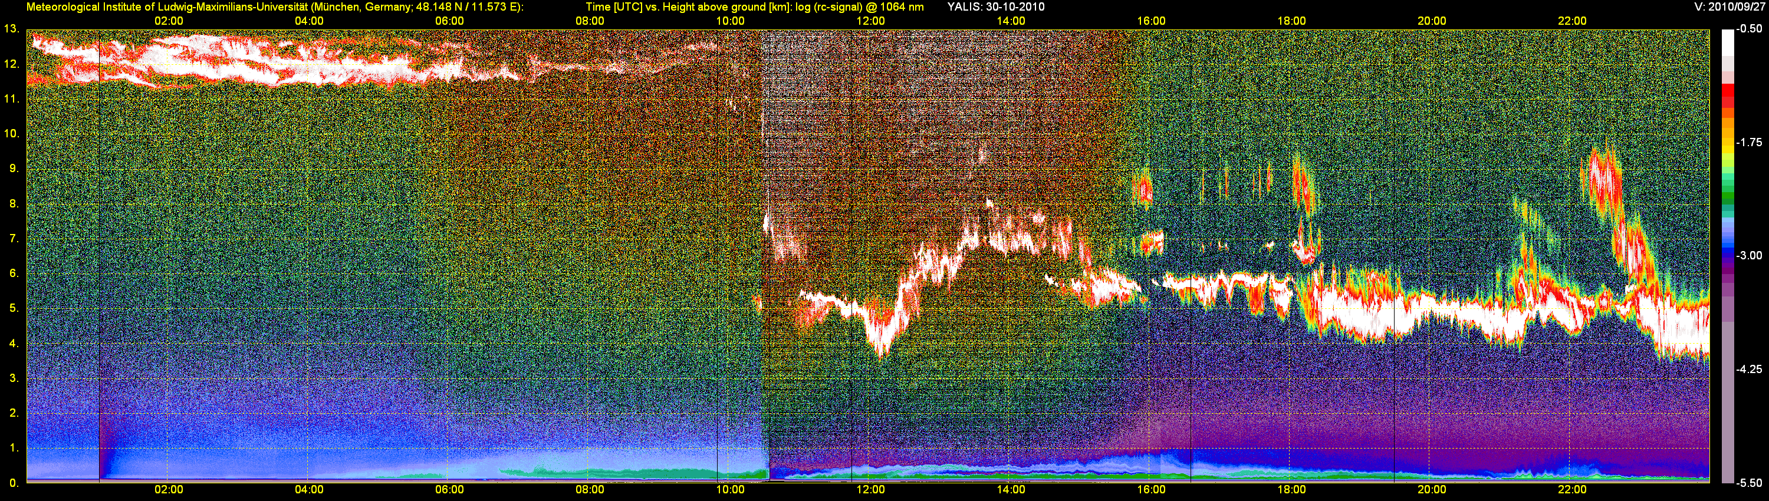Click the '4.' height axis label
Image resolution: width=1769 pixels, height=501 pixels.
pyautogui.click(x=14, y=343)
